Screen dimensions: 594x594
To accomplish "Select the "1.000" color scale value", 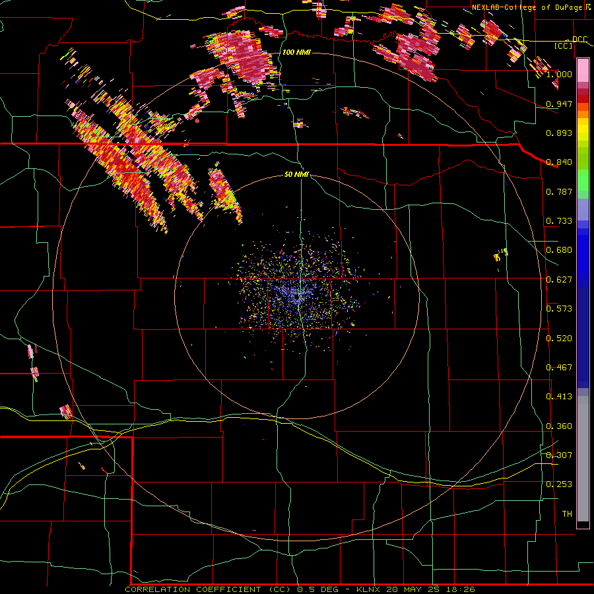I will point(559,74).
